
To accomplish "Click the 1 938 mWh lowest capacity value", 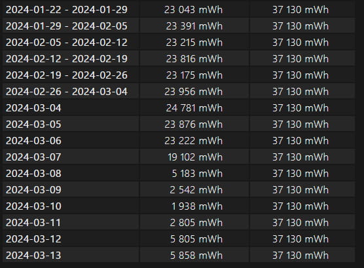I will pyautogui.click(x=197, y=206).
